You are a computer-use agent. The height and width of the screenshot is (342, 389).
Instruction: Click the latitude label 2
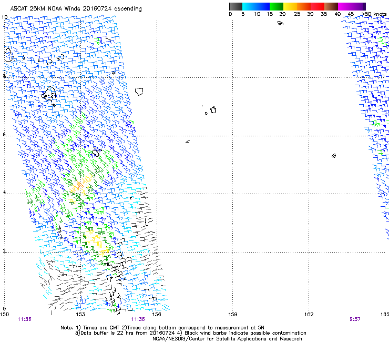[4, 250]
